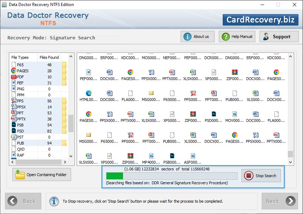The width and height of the screenshot is (303, 214).
Task: Click the P65 files found count 48
Action: point(49,65)
